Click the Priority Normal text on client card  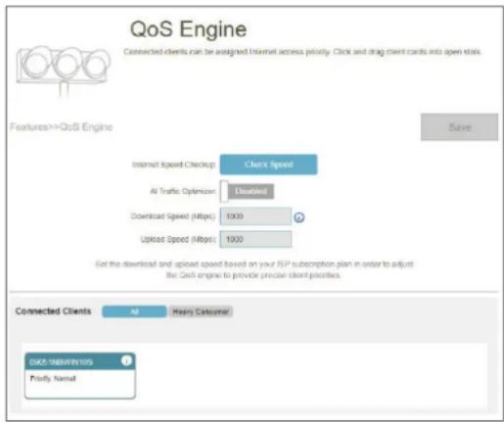[x=53, y=379]
